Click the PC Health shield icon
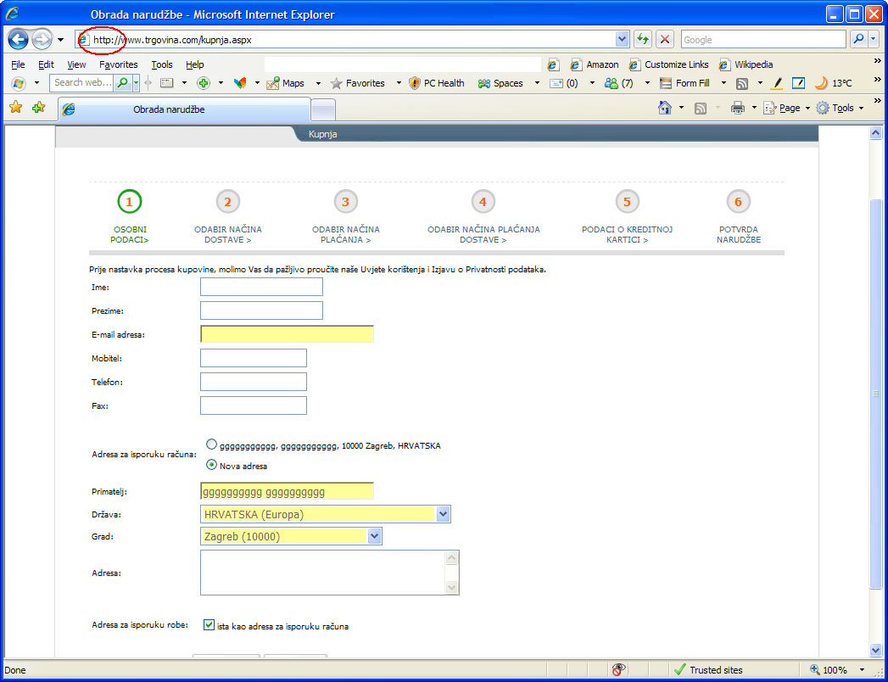888x682 pixels. click(x=415, y=83)
